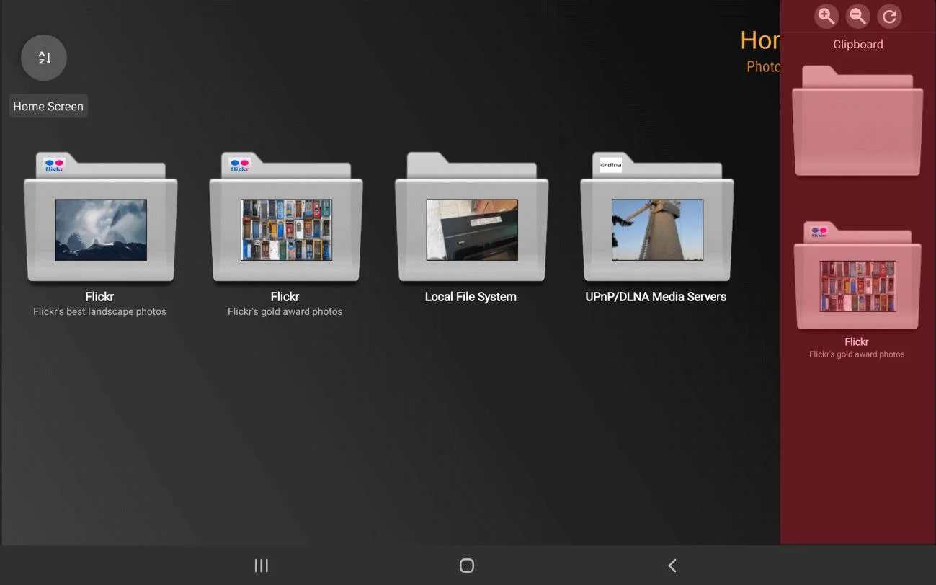This screenshot has height=585, width=936.
Task: Click the 'Flickr's gold award photos' caption in main grid
Action: 285,311
